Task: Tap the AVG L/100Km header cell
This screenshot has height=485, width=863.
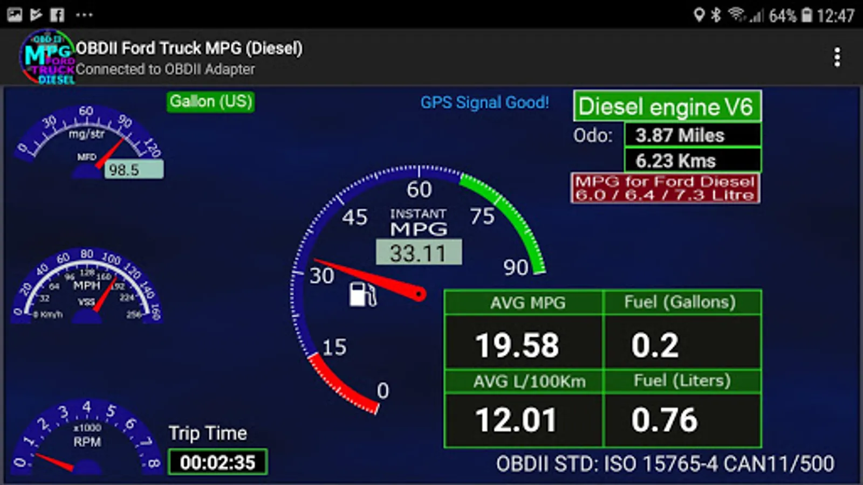Action: (523, 382)
